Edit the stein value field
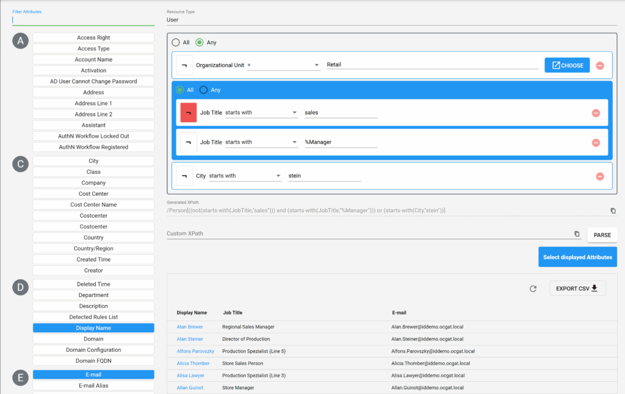Screen dimensions: 625x394 tap(325, 176)
